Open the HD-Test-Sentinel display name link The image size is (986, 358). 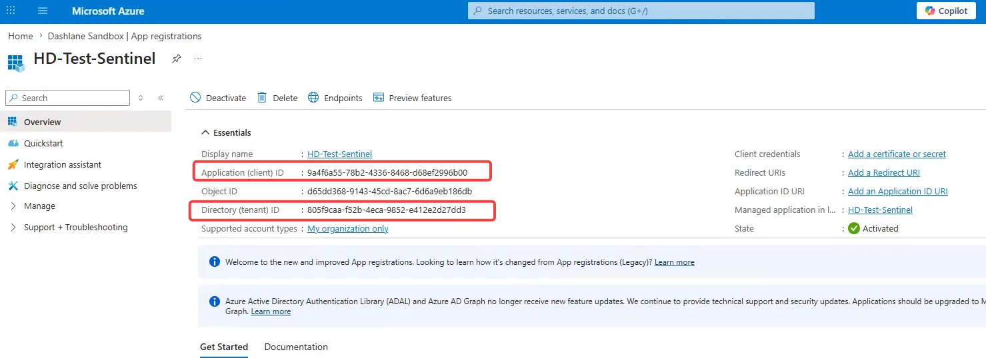coord(339,154)
